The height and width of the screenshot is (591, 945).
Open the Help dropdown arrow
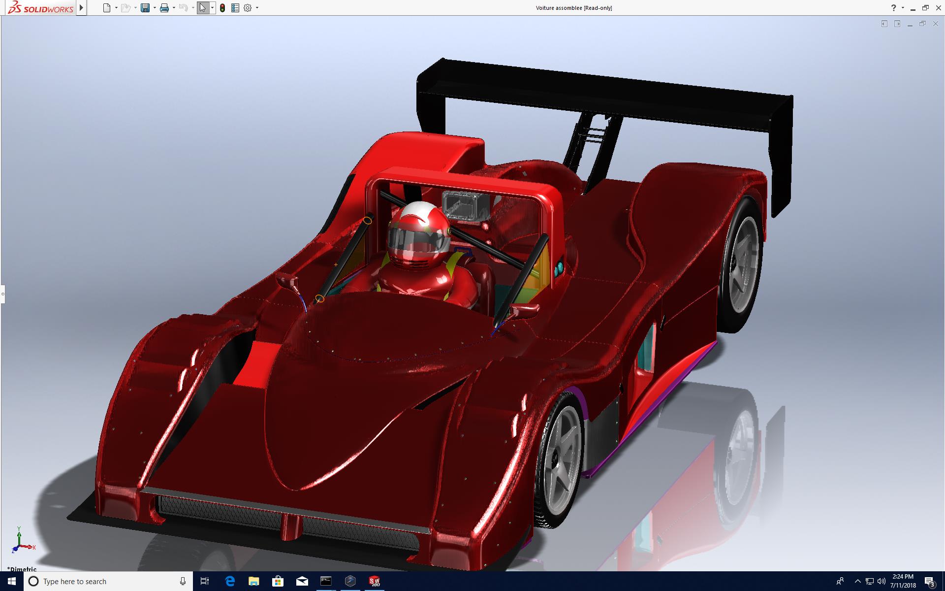click(x=903, y=8)
